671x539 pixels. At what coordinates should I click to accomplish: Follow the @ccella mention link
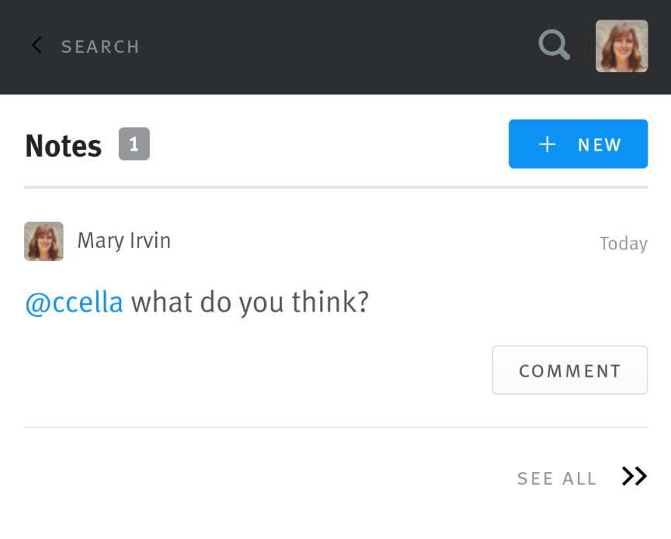coord(74,302)
